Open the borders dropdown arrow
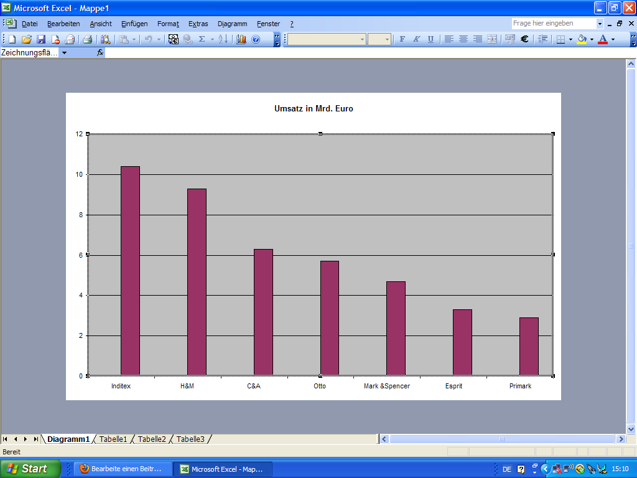637x478 pixels. pos(570,39)
